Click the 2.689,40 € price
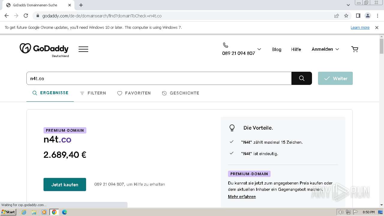384x216 pixels. pyautogui.click(x=65, y=155)
